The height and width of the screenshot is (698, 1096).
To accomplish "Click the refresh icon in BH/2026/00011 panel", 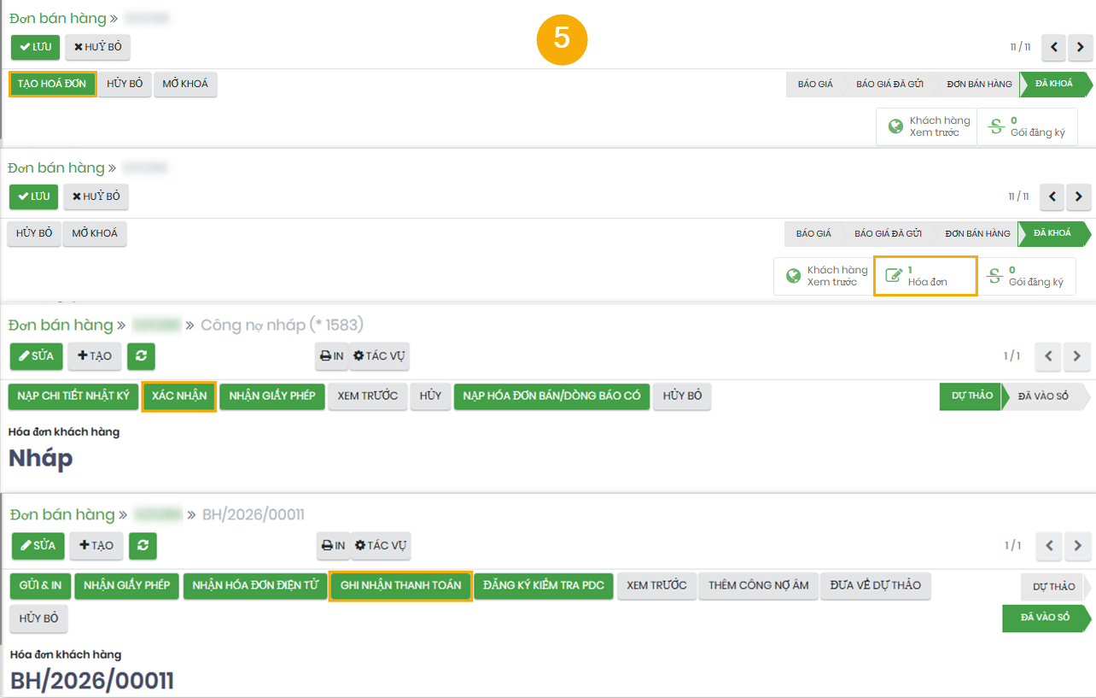I will (143, 545).
